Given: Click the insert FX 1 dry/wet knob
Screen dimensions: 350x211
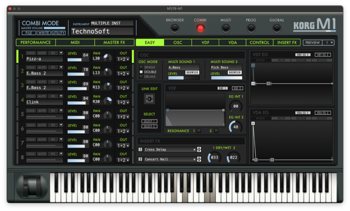Looking at the screenshot, I should [214, 158].
